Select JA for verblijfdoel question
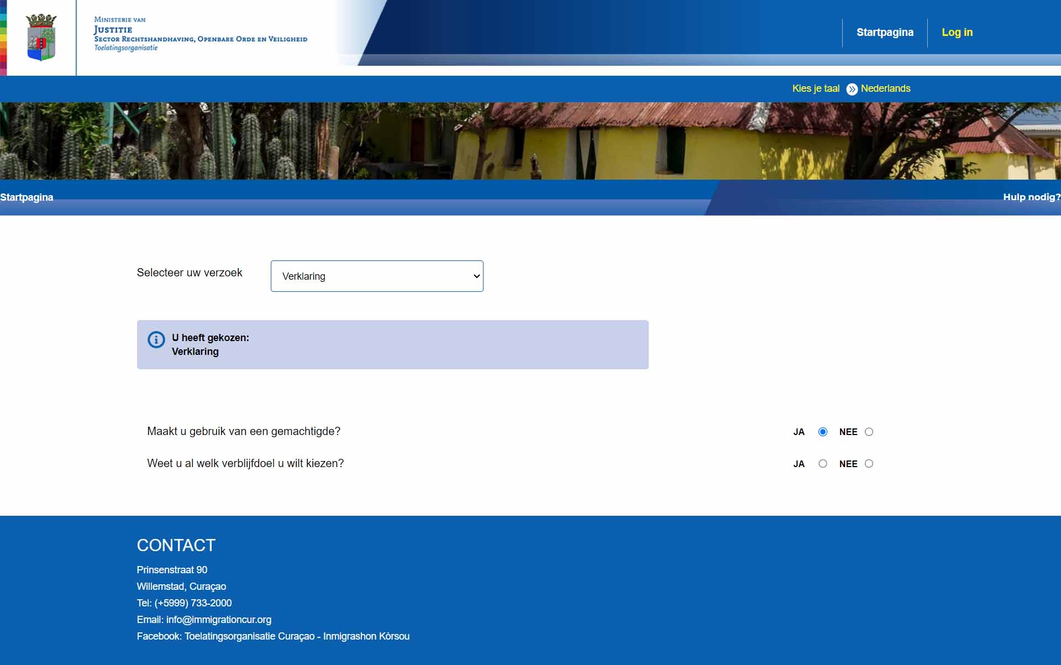The width and height of the screenshot is (1061, 665). coord(823,464)
